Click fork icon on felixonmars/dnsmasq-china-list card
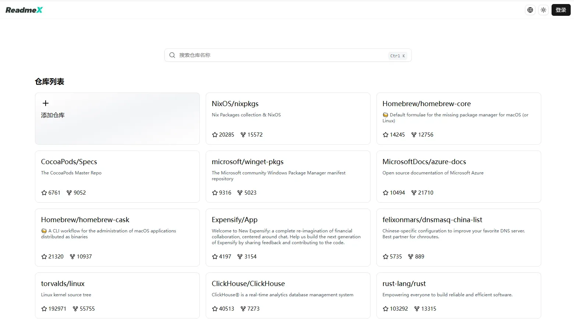This screenshot has height=322, width=574. [411, 257]
